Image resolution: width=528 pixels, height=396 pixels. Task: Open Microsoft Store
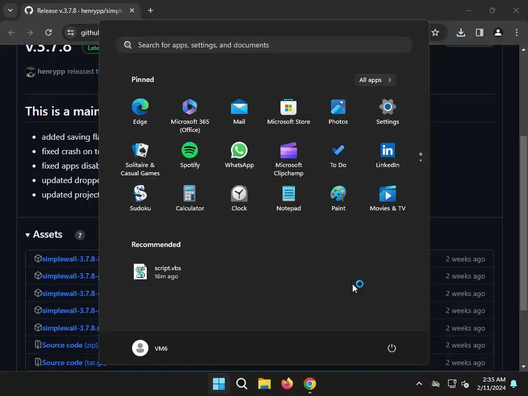pos(289,112)
